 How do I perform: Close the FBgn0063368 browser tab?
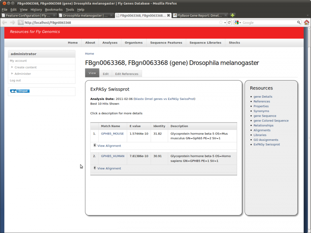pyautogui.click(x=168, y=15)
